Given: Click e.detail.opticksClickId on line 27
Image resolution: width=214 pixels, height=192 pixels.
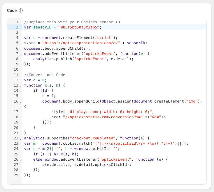Looking at the screenshot, I should click(x=101, y=165).
